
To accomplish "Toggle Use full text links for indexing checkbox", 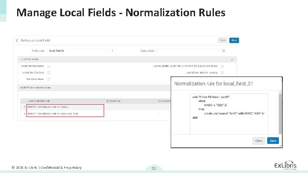I will (222, 73).
